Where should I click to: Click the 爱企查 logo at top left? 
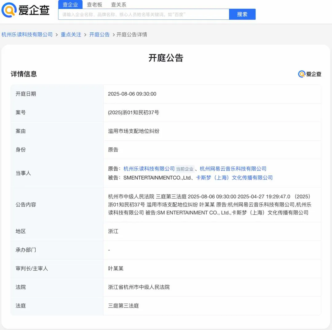pyautogui.click(x=26, y=10)
